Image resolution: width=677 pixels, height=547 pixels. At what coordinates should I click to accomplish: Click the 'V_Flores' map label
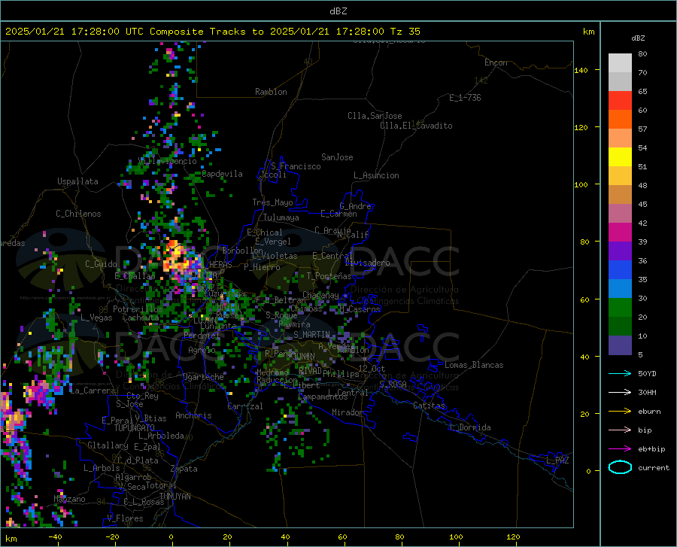[125, 518]
